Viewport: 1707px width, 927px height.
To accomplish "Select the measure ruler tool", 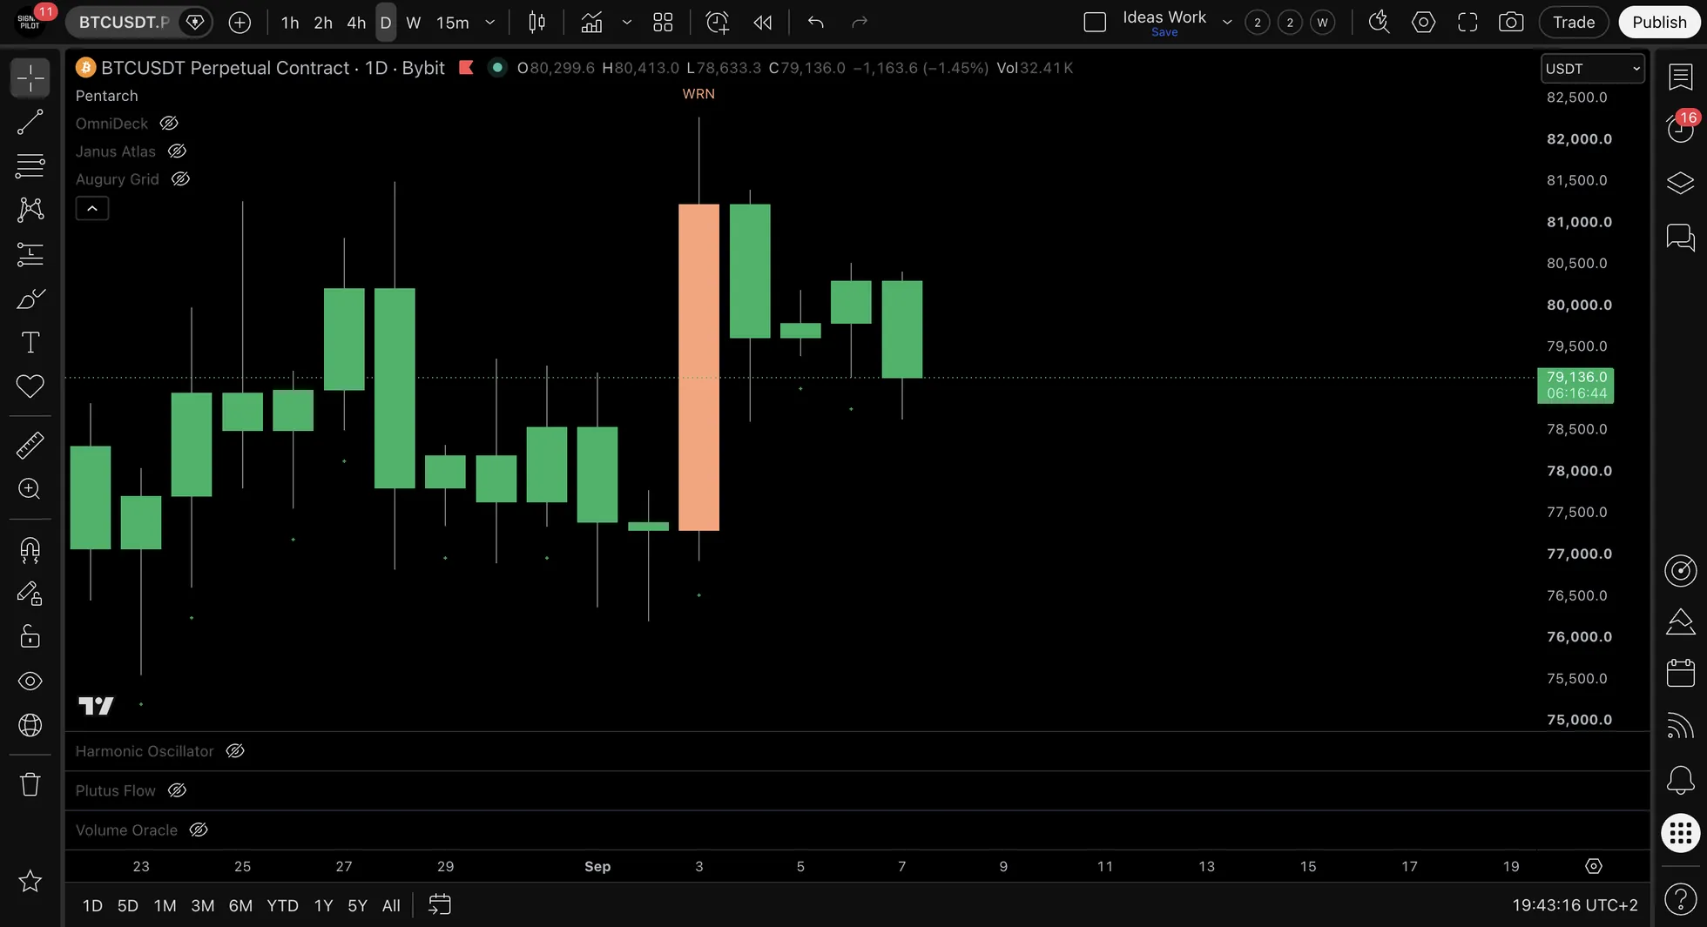I will point(30,445).
